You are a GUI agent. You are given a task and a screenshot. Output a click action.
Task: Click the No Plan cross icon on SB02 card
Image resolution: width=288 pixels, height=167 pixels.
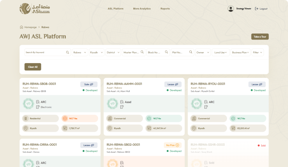click(x=177, y=145)
